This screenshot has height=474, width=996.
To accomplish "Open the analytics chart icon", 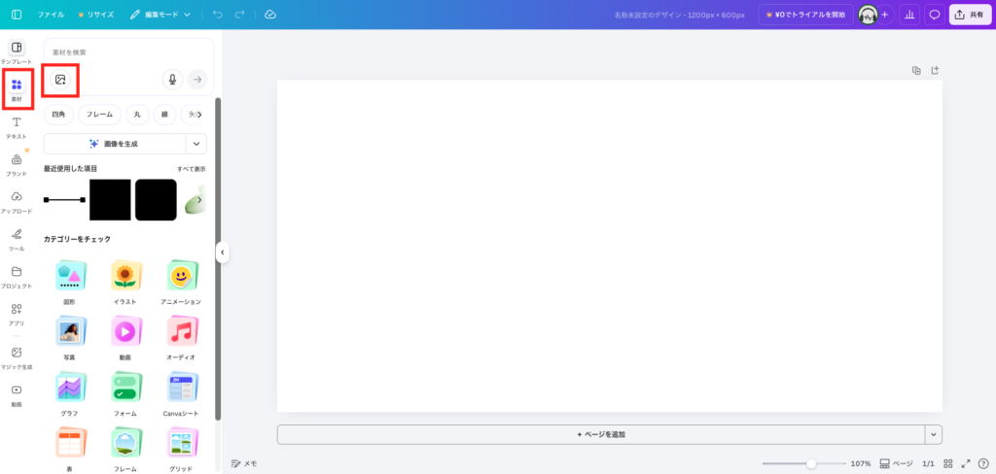I will (x=909, y=15).
